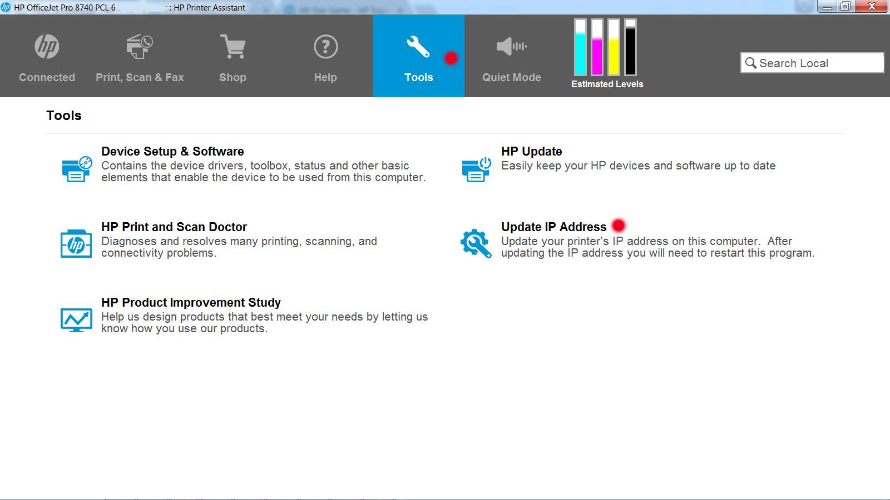Open the Print, Scan & Fax icon

tap(139, 47)
